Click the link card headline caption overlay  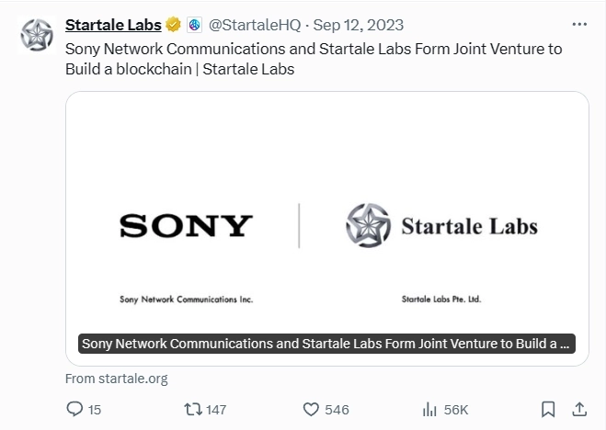click(x=326, y=344)
